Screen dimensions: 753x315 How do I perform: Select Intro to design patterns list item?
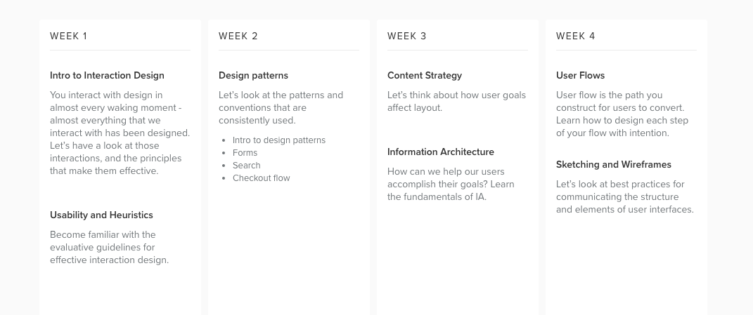tap(279, 140)
